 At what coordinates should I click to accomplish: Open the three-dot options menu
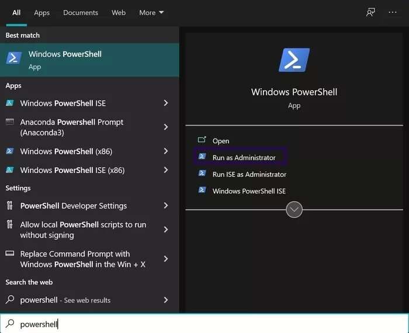(392, 12)
